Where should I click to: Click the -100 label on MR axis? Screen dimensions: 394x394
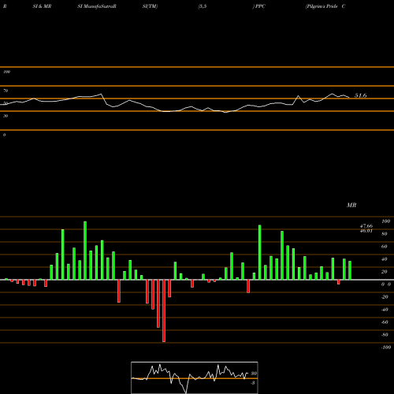pyautogui.click(x=386, y=348)
